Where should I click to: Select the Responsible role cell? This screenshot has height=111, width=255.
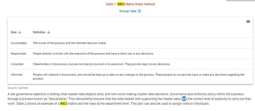pos(18,54)
